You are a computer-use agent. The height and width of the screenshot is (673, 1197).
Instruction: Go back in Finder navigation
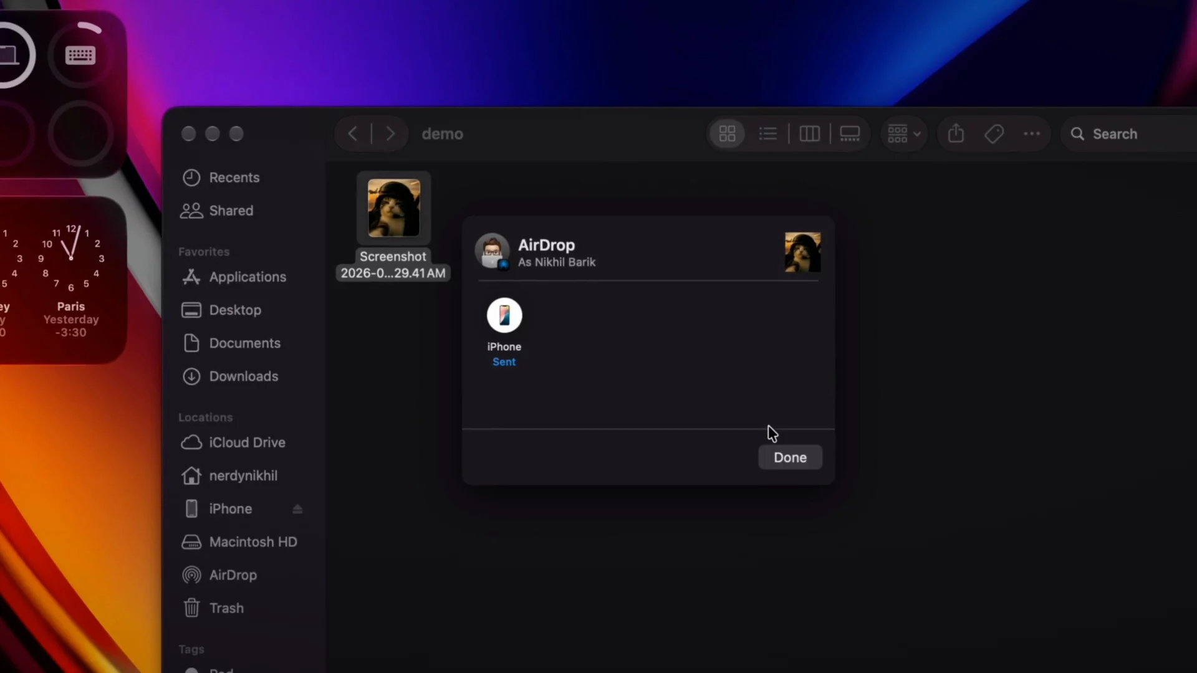353,134
